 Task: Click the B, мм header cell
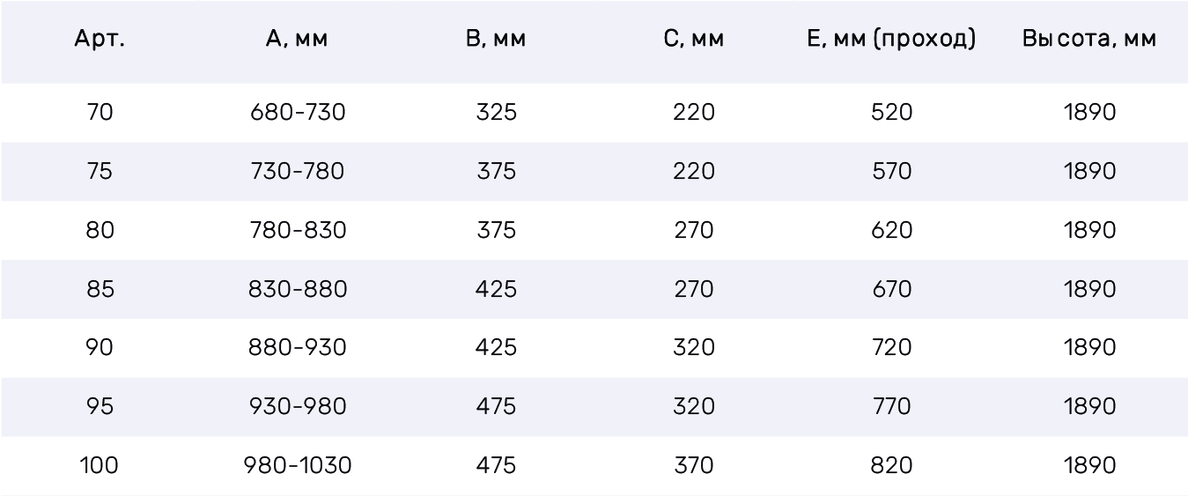click(496, 41)
